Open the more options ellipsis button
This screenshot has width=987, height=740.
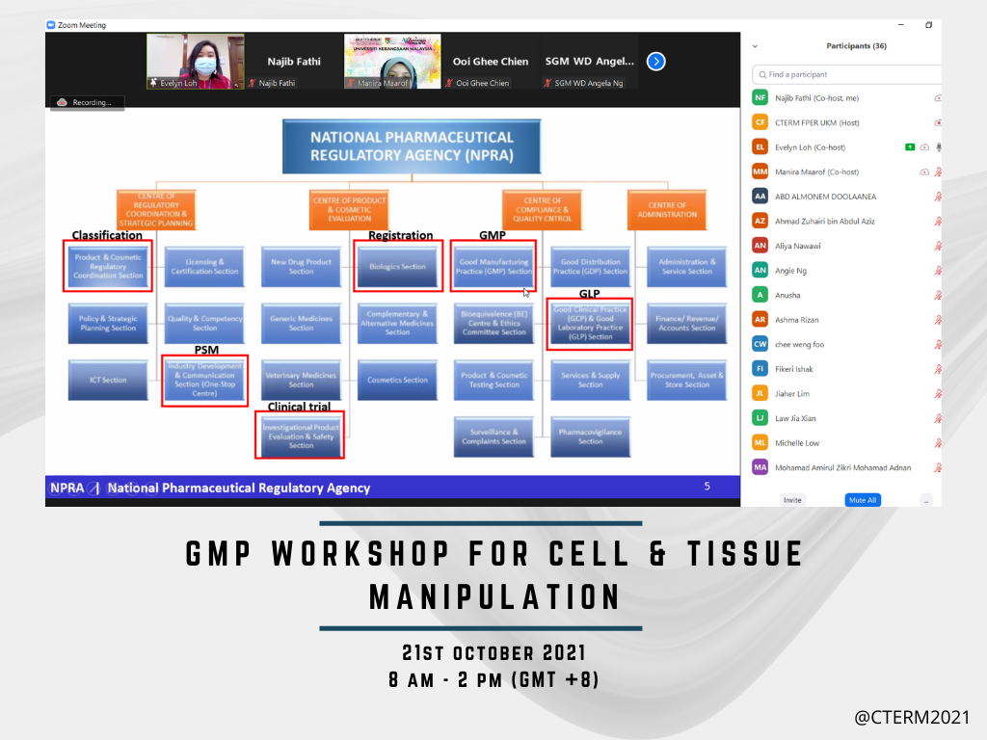pos(925,500)
